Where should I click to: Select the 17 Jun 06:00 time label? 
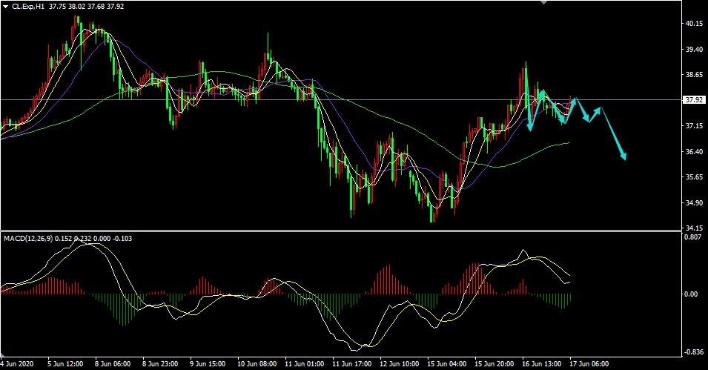589,364
